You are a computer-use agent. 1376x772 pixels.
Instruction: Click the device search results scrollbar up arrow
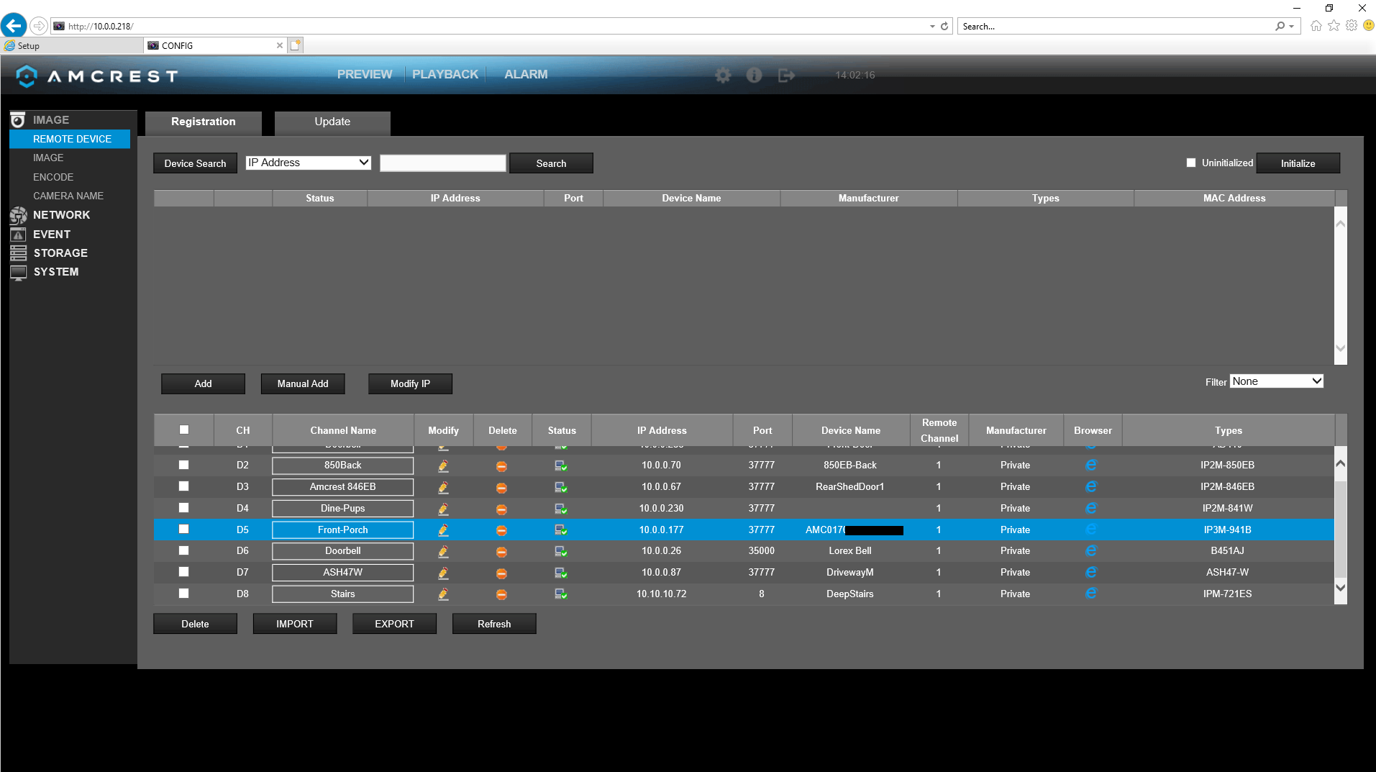coord(1340,224)
